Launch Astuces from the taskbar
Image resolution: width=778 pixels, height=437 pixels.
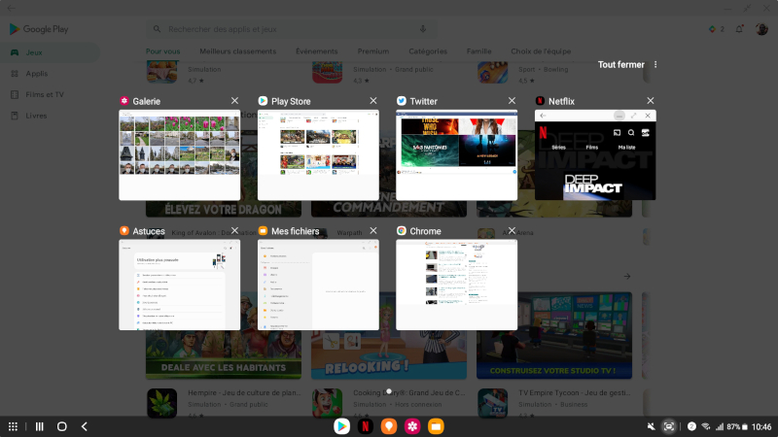388,426
